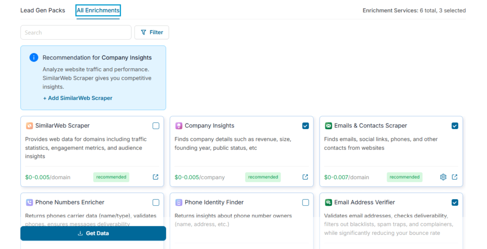Click the Recommendation for Company Insights heading
The height and width of the screenshot is (249, 487).
(x=97, y=57)
